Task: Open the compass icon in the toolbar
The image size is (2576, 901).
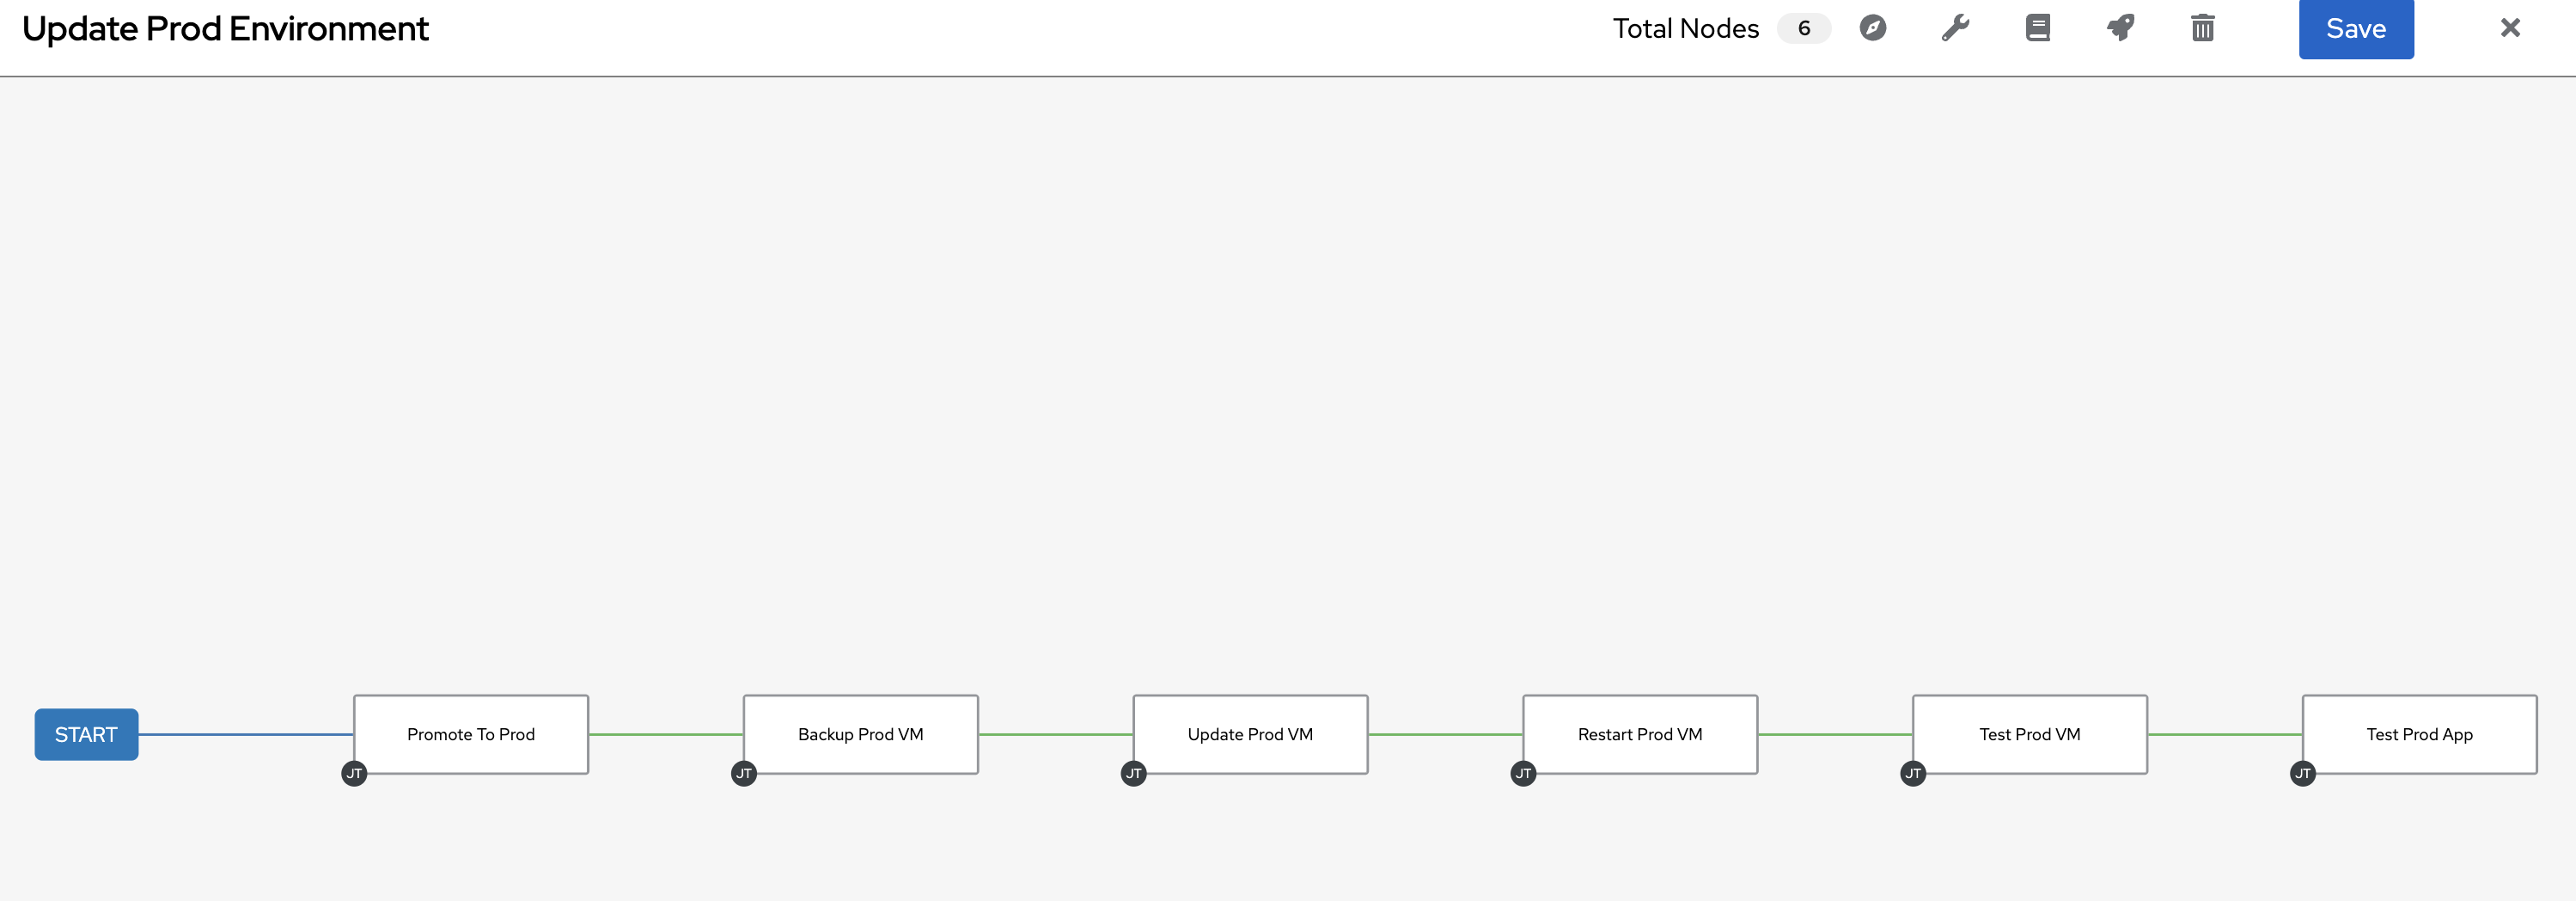Action: pos(1874,29)
